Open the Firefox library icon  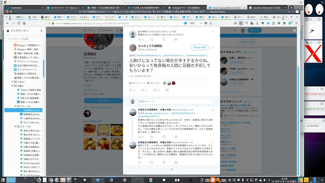click(236, 23)
